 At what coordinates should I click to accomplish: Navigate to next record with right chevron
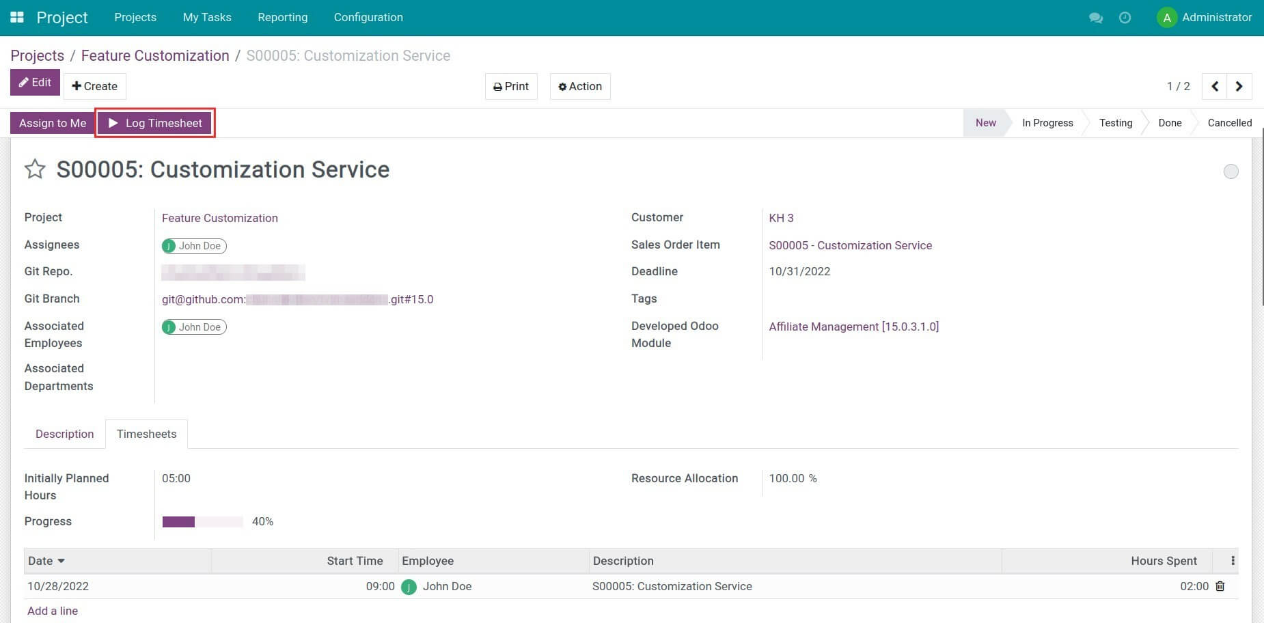(x=1239, y=86)
